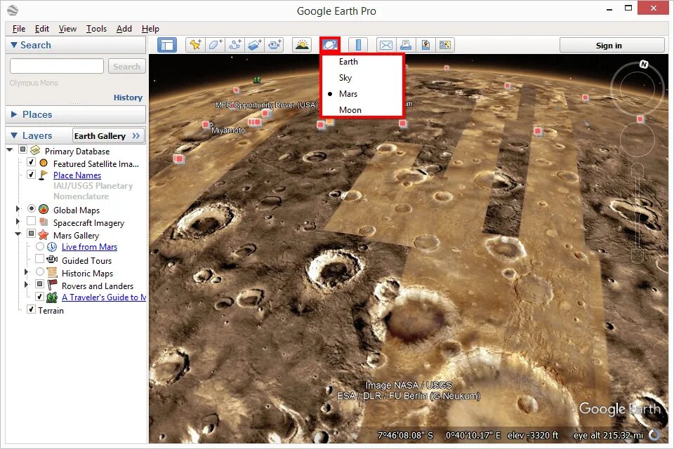Screen dimensions: 674x449
Task: Click the Rovers and Landers flag icon
Action: pyautogui.click(x=53, y=285)
